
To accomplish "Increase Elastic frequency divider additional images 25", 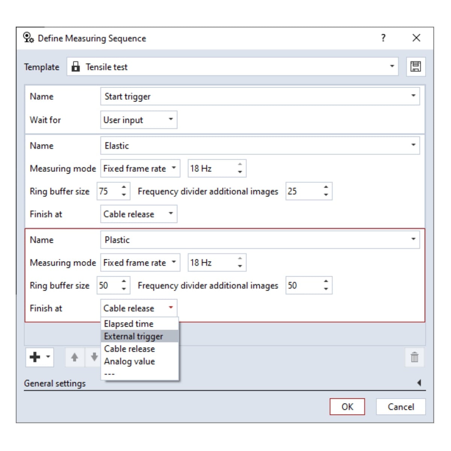I will tap(326, 187).
